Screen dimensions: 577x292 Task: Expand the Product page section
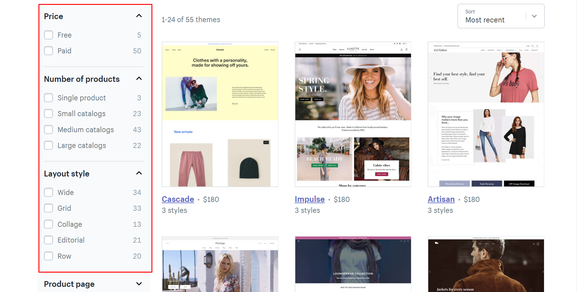139,284
